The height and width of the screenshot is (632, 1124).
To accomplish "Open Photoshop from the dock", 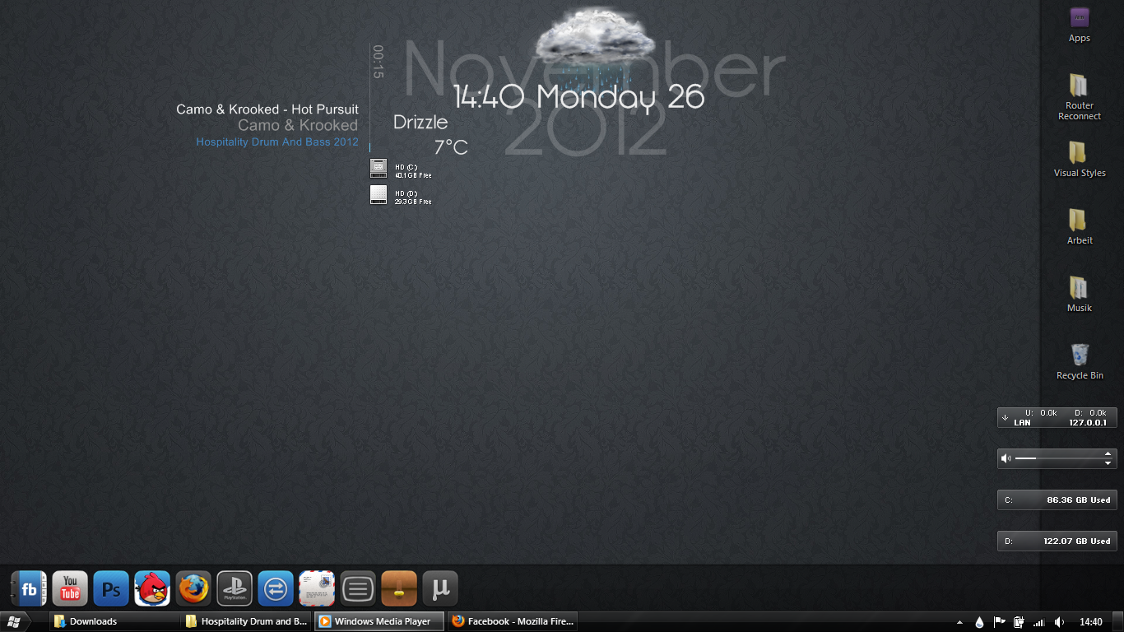I will 111,589.
